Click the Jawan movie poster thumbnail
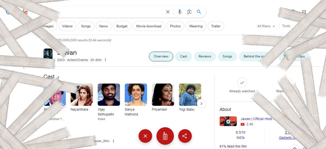 pyautogui.click(x=48, y=53)
